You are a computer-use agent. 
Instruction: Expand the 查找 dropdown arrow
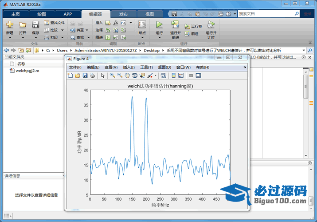[x=89, y=37]
